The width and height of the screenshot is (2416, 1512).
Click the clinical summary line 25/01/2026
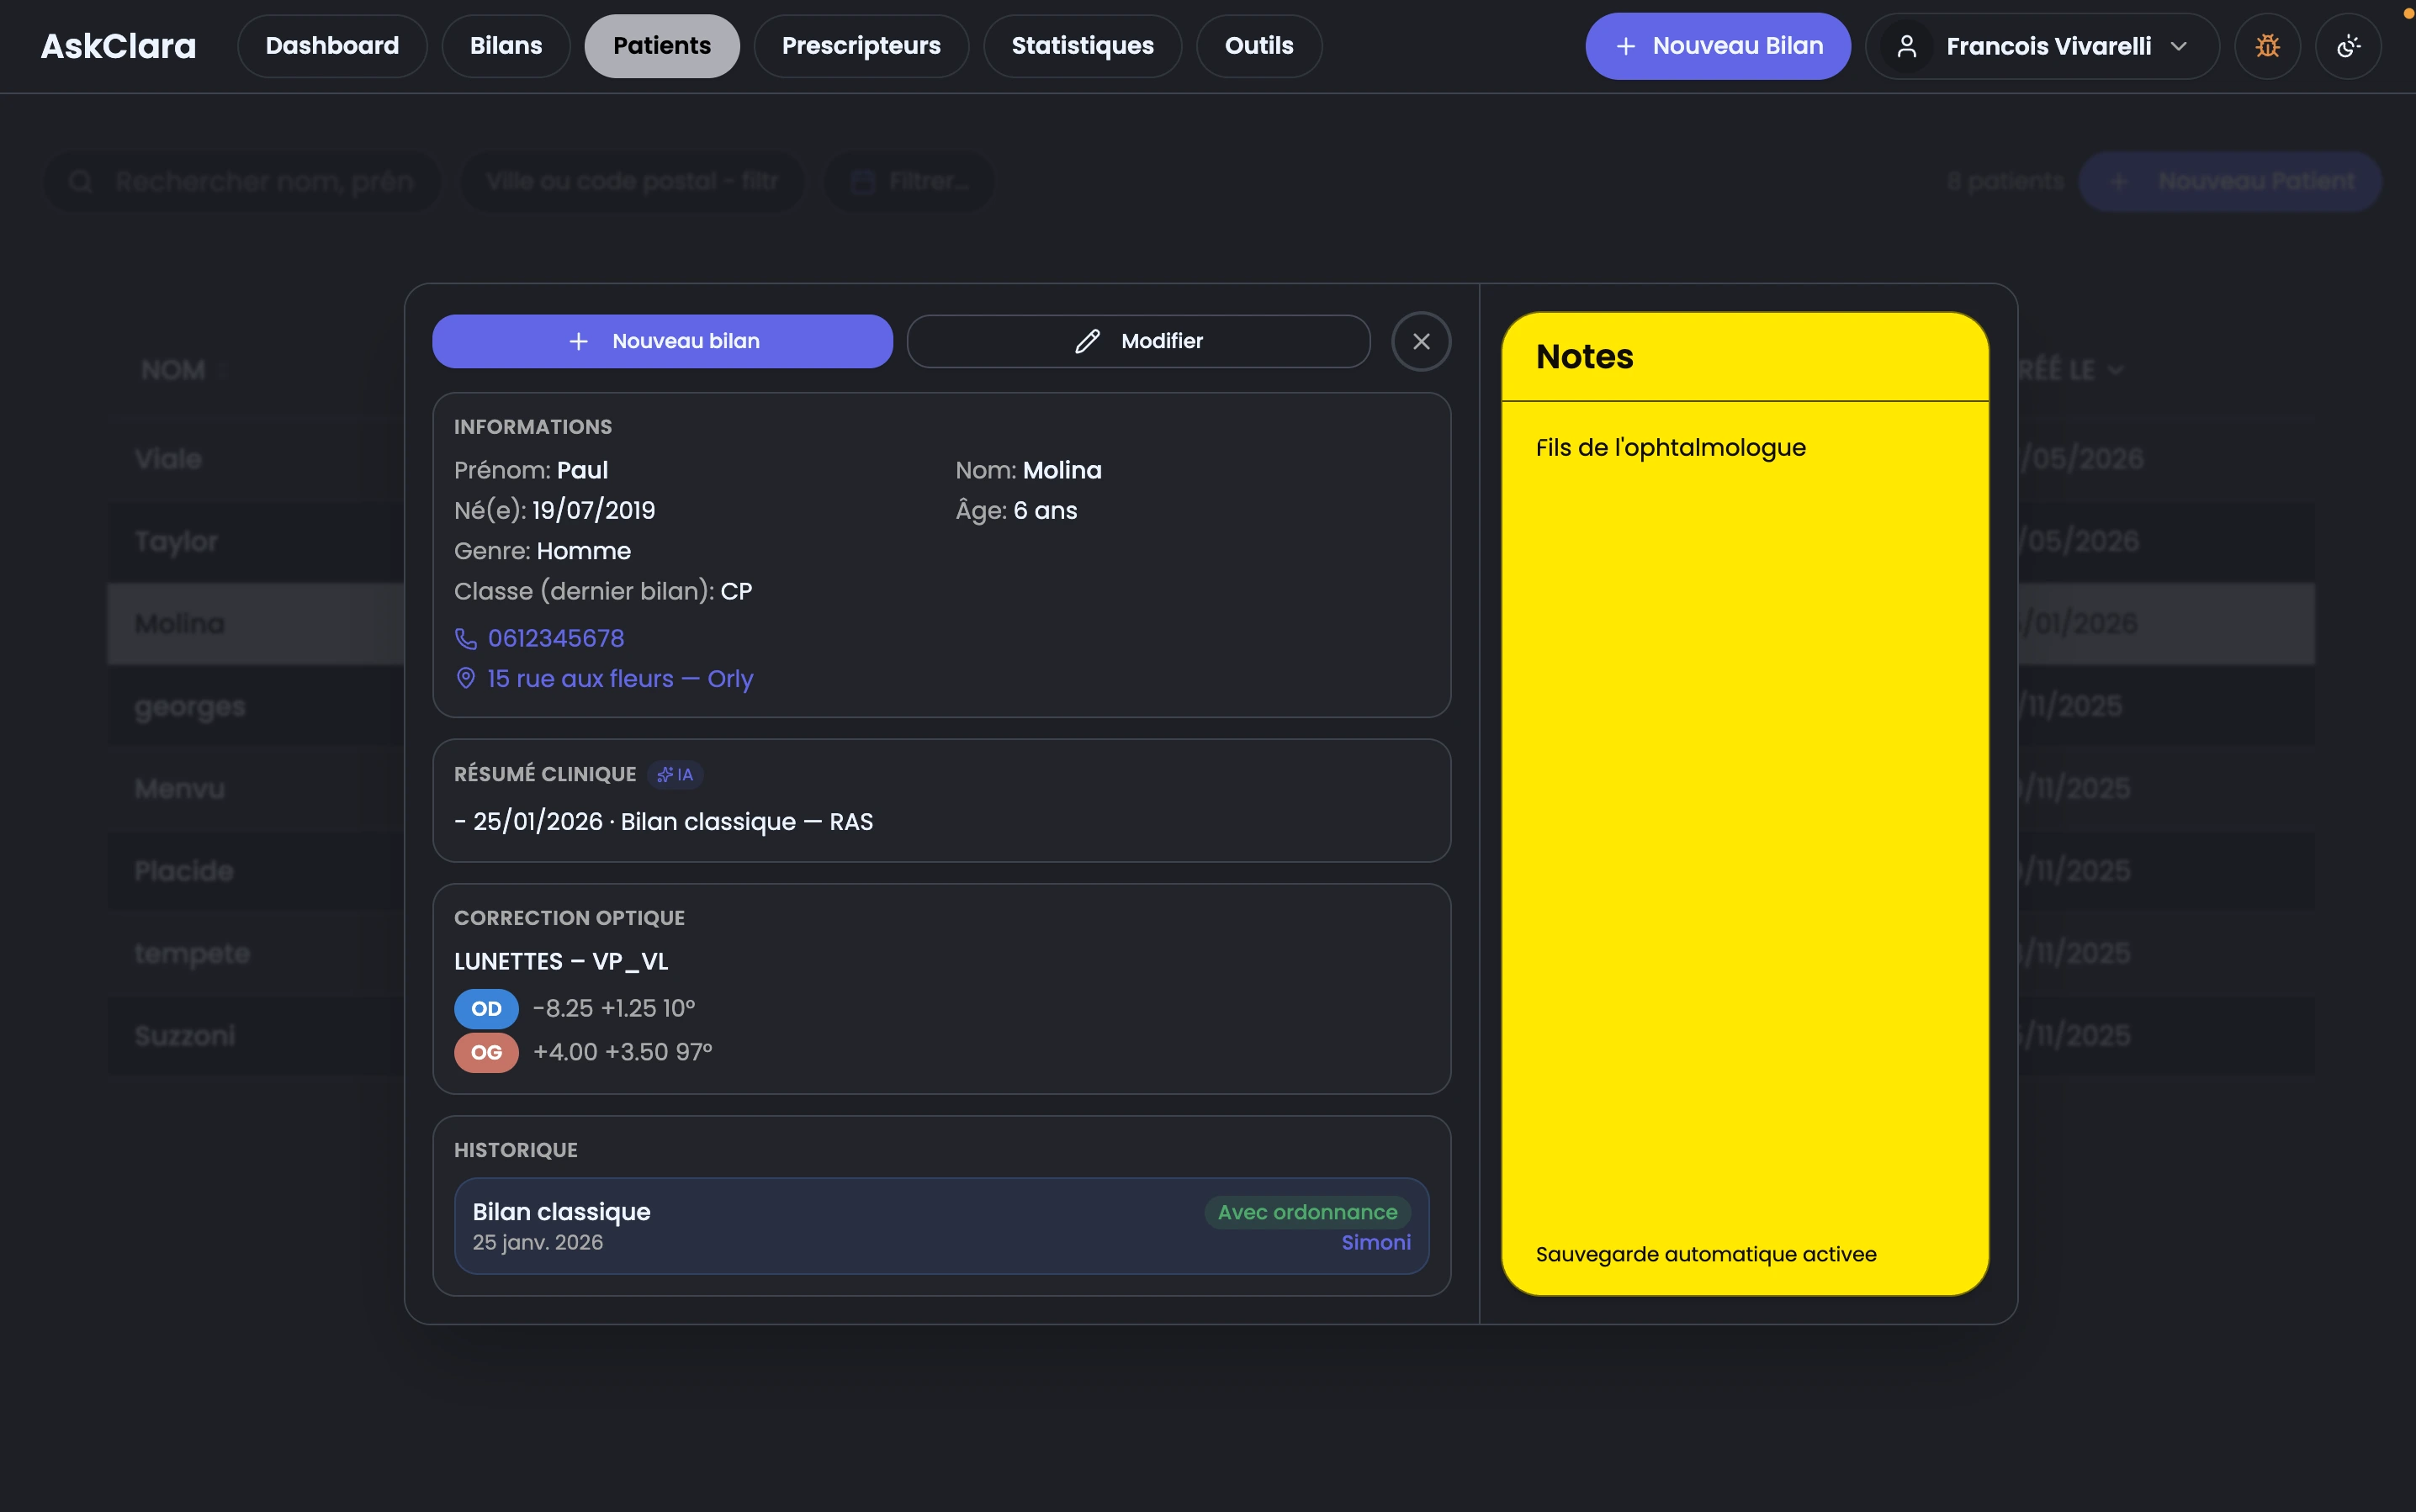(x=663, y=821)
